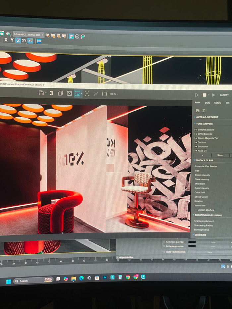Screen dimensions: 232x309
Task: Collapse the TONE MAPPING section
Action: (203, 124)
